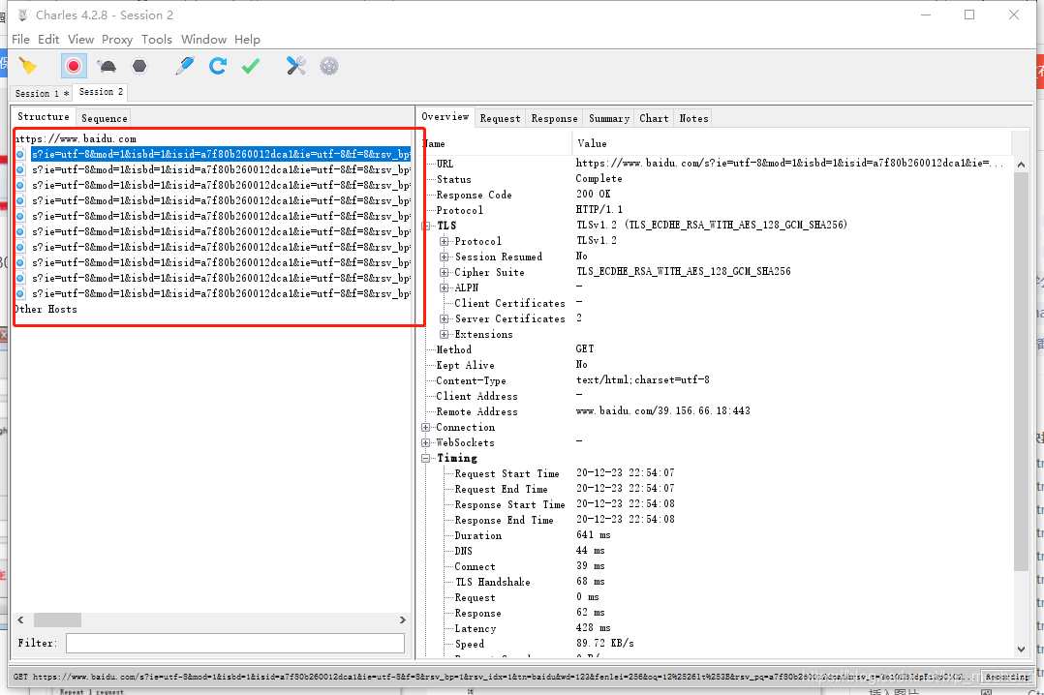Open the Notes tab
Screen dimensions: 1044x695
693,118
